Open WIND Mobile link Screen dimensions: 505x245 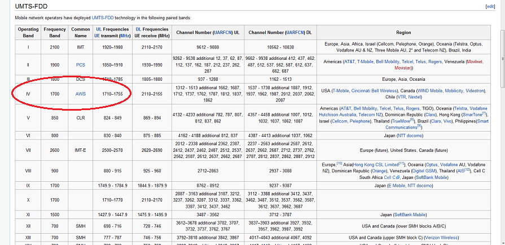click(431, 91)
